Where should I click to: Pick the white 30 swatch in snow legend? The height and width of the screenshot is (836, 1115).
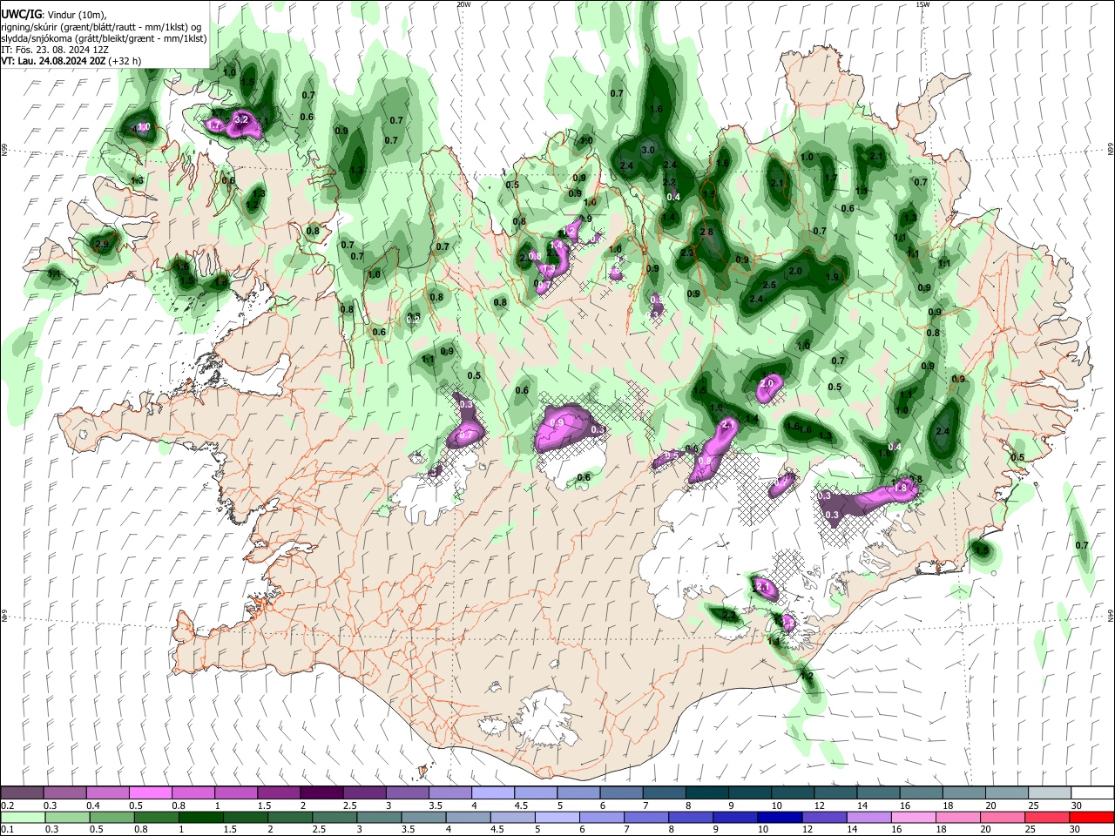pyautogui.click(x=1092, y=793)
